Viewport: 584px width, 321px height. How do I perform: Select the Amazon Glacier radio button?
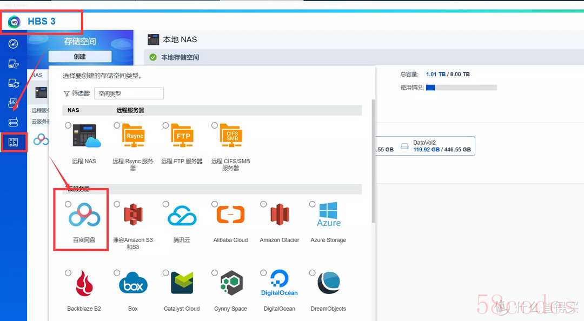[263, 204]
